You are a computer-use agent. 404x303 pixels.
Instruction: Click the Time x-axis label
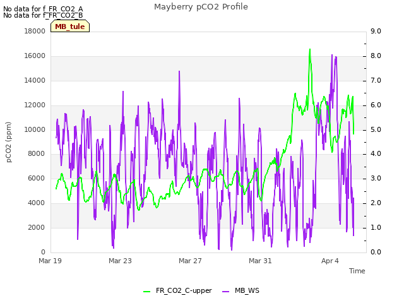pos(357,271)
